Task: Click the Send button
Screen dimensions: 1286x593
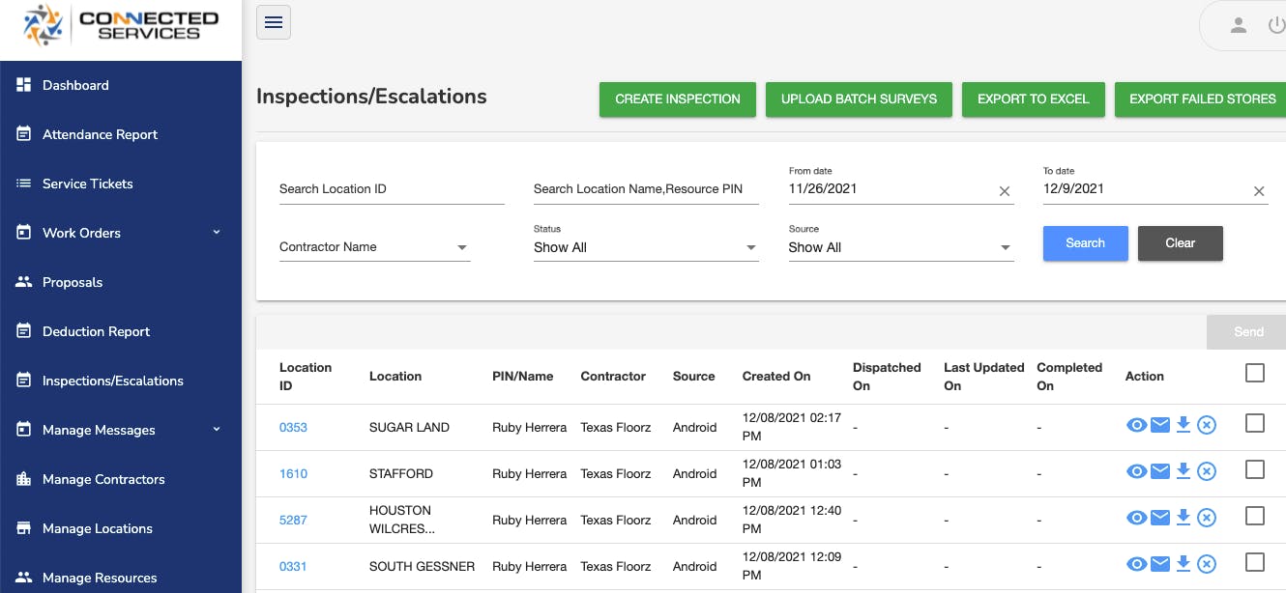Action: (1246, 331)
